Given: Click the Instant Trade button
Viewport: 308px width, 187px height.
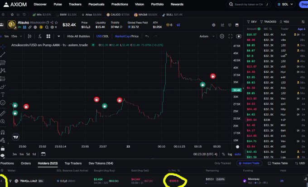Looking at the screenshot, I should tap(249, 164).
